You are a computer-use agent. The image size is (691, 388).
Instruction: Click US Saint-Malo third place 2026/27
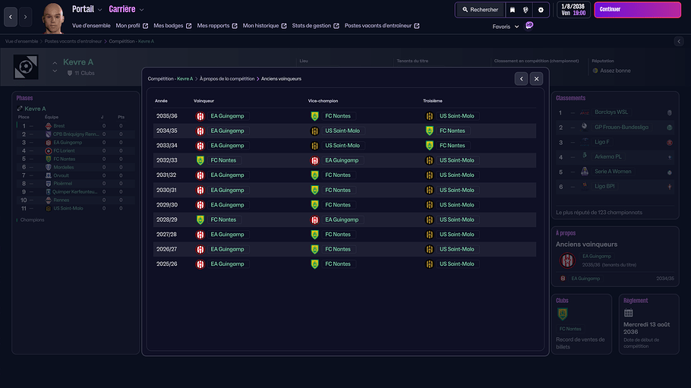tap(456, 249)
